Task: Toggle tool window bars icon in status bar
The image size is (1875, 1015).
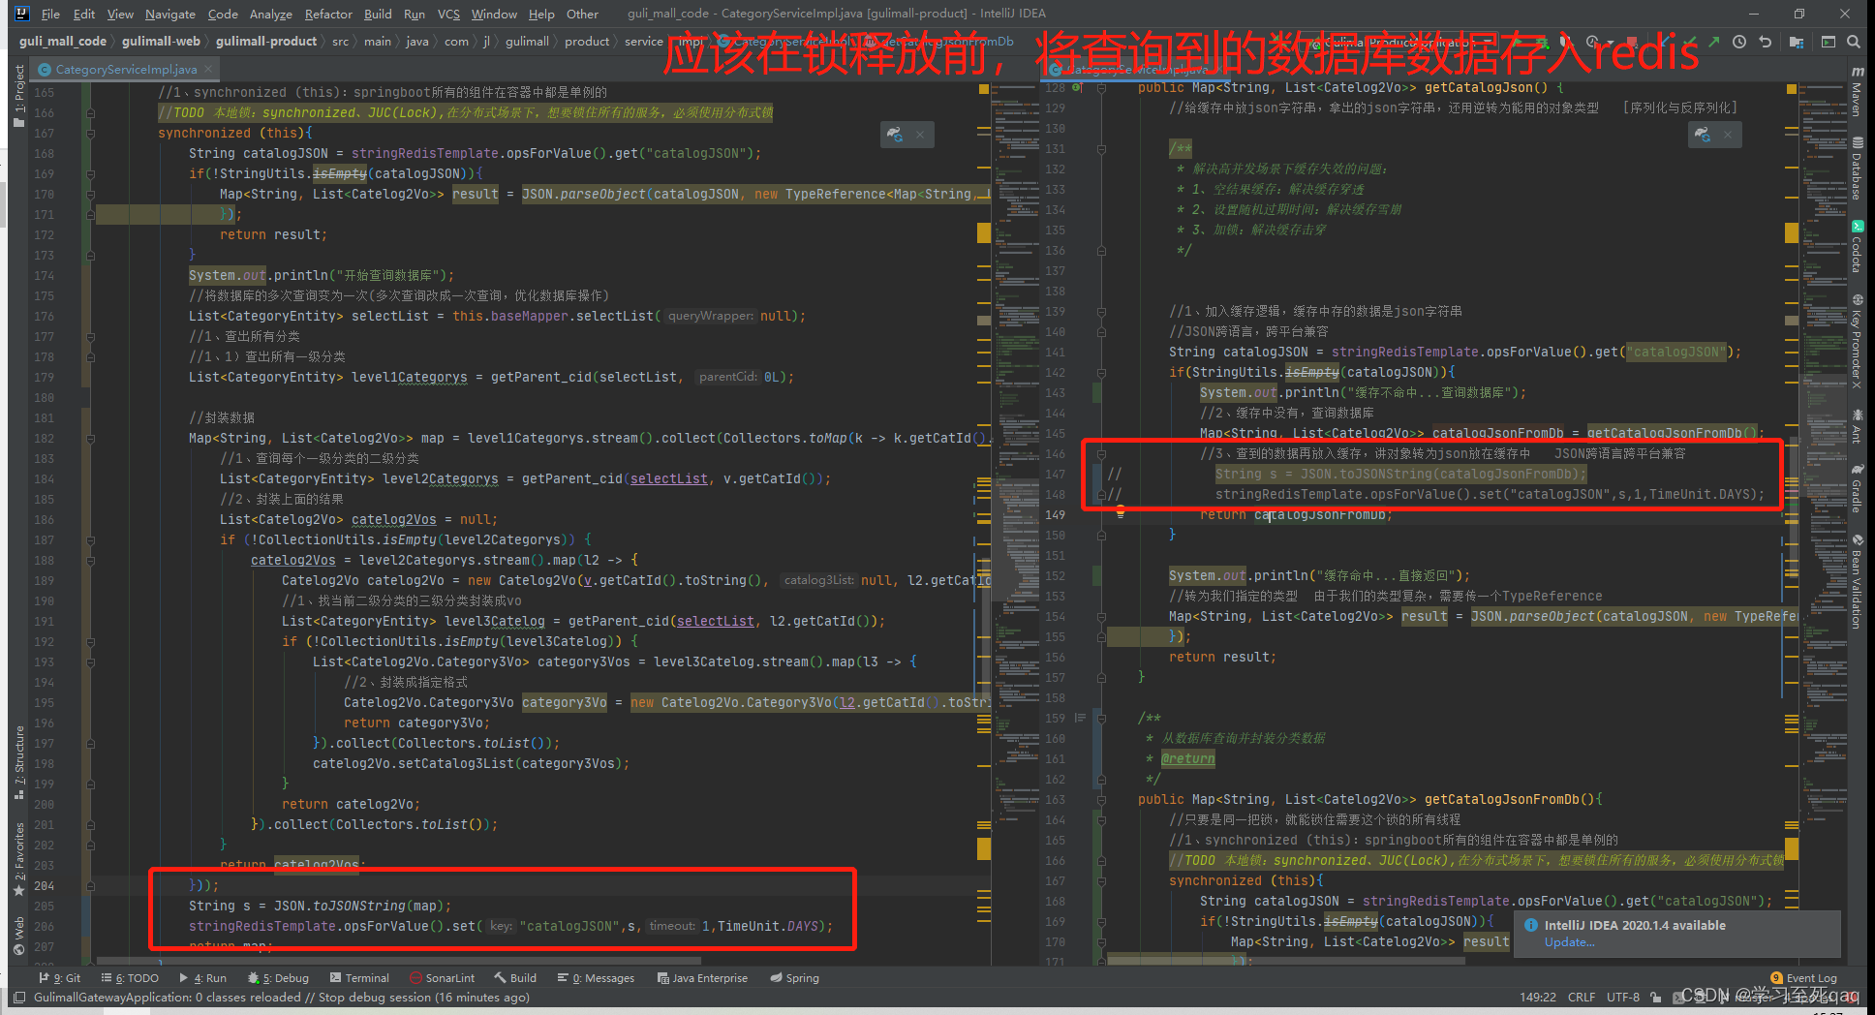Action: pos(19,997)
